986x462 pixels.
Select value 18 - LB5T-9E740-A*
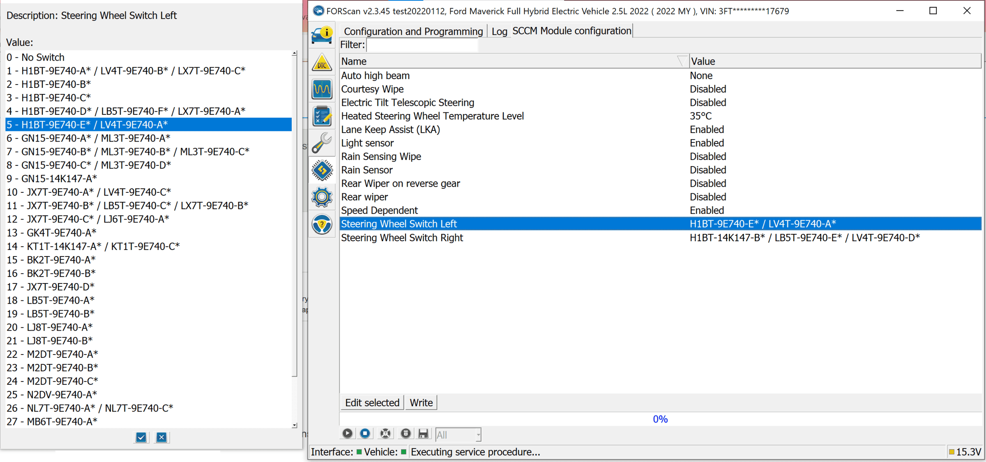tap(149, 300)
